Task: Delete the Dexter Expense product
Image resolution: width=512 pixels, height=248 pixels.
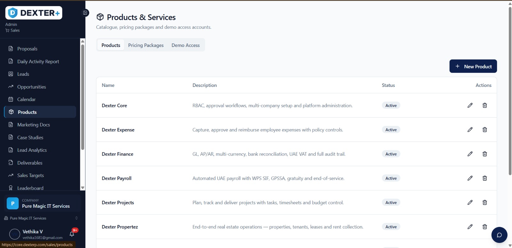Action: (x=484, y=130)
